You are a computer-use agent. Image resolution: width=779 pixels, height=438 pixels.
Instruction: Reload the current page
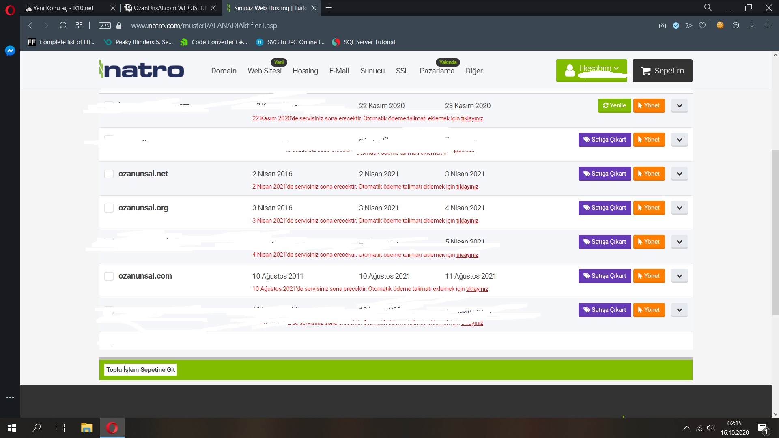pyautogui.click(x=63, y=26)
